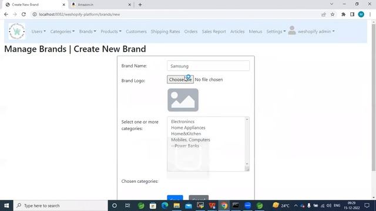This screenshot has width=376, height=211.
Task: Open the taskbar clock showing 09:29
Action: tap(352, 206)
